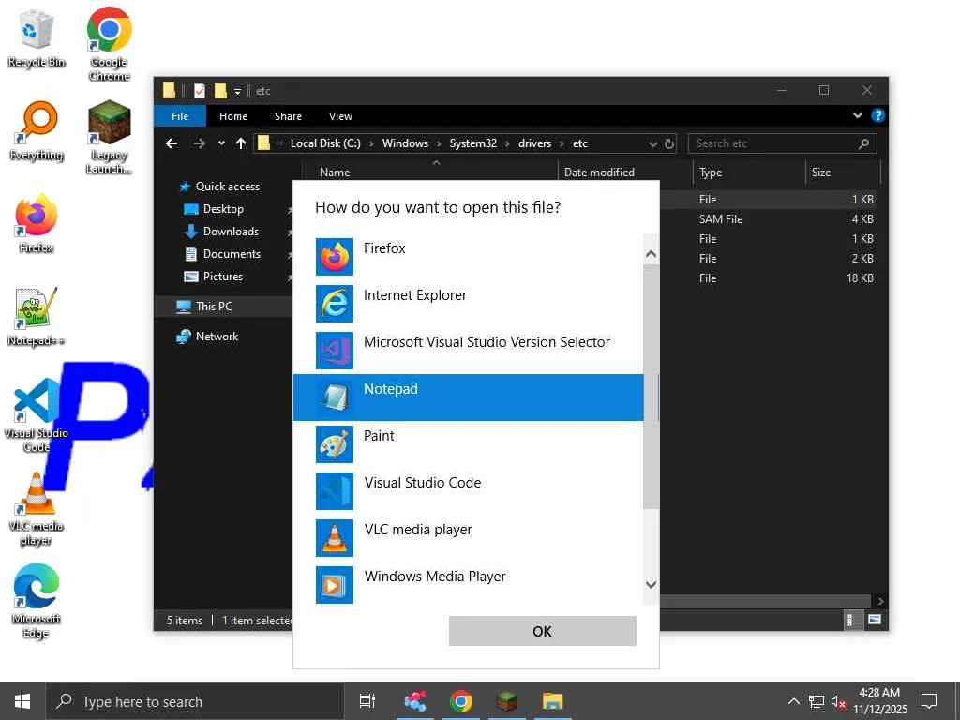
Task: Select Notepad++ desktop shortcut
Action: coord(37,317)
